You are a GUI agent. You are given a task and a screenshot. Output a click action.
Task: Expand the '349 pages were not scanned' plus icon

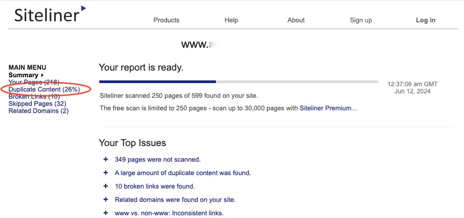pyautogui.click(x=106, y=159)
